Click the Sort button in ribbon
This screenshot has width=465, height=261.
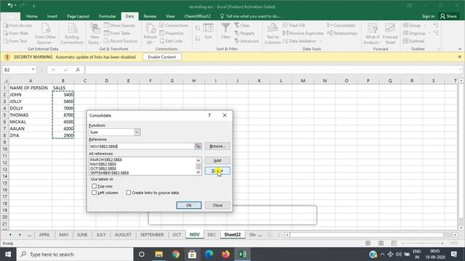click(209, 31)
